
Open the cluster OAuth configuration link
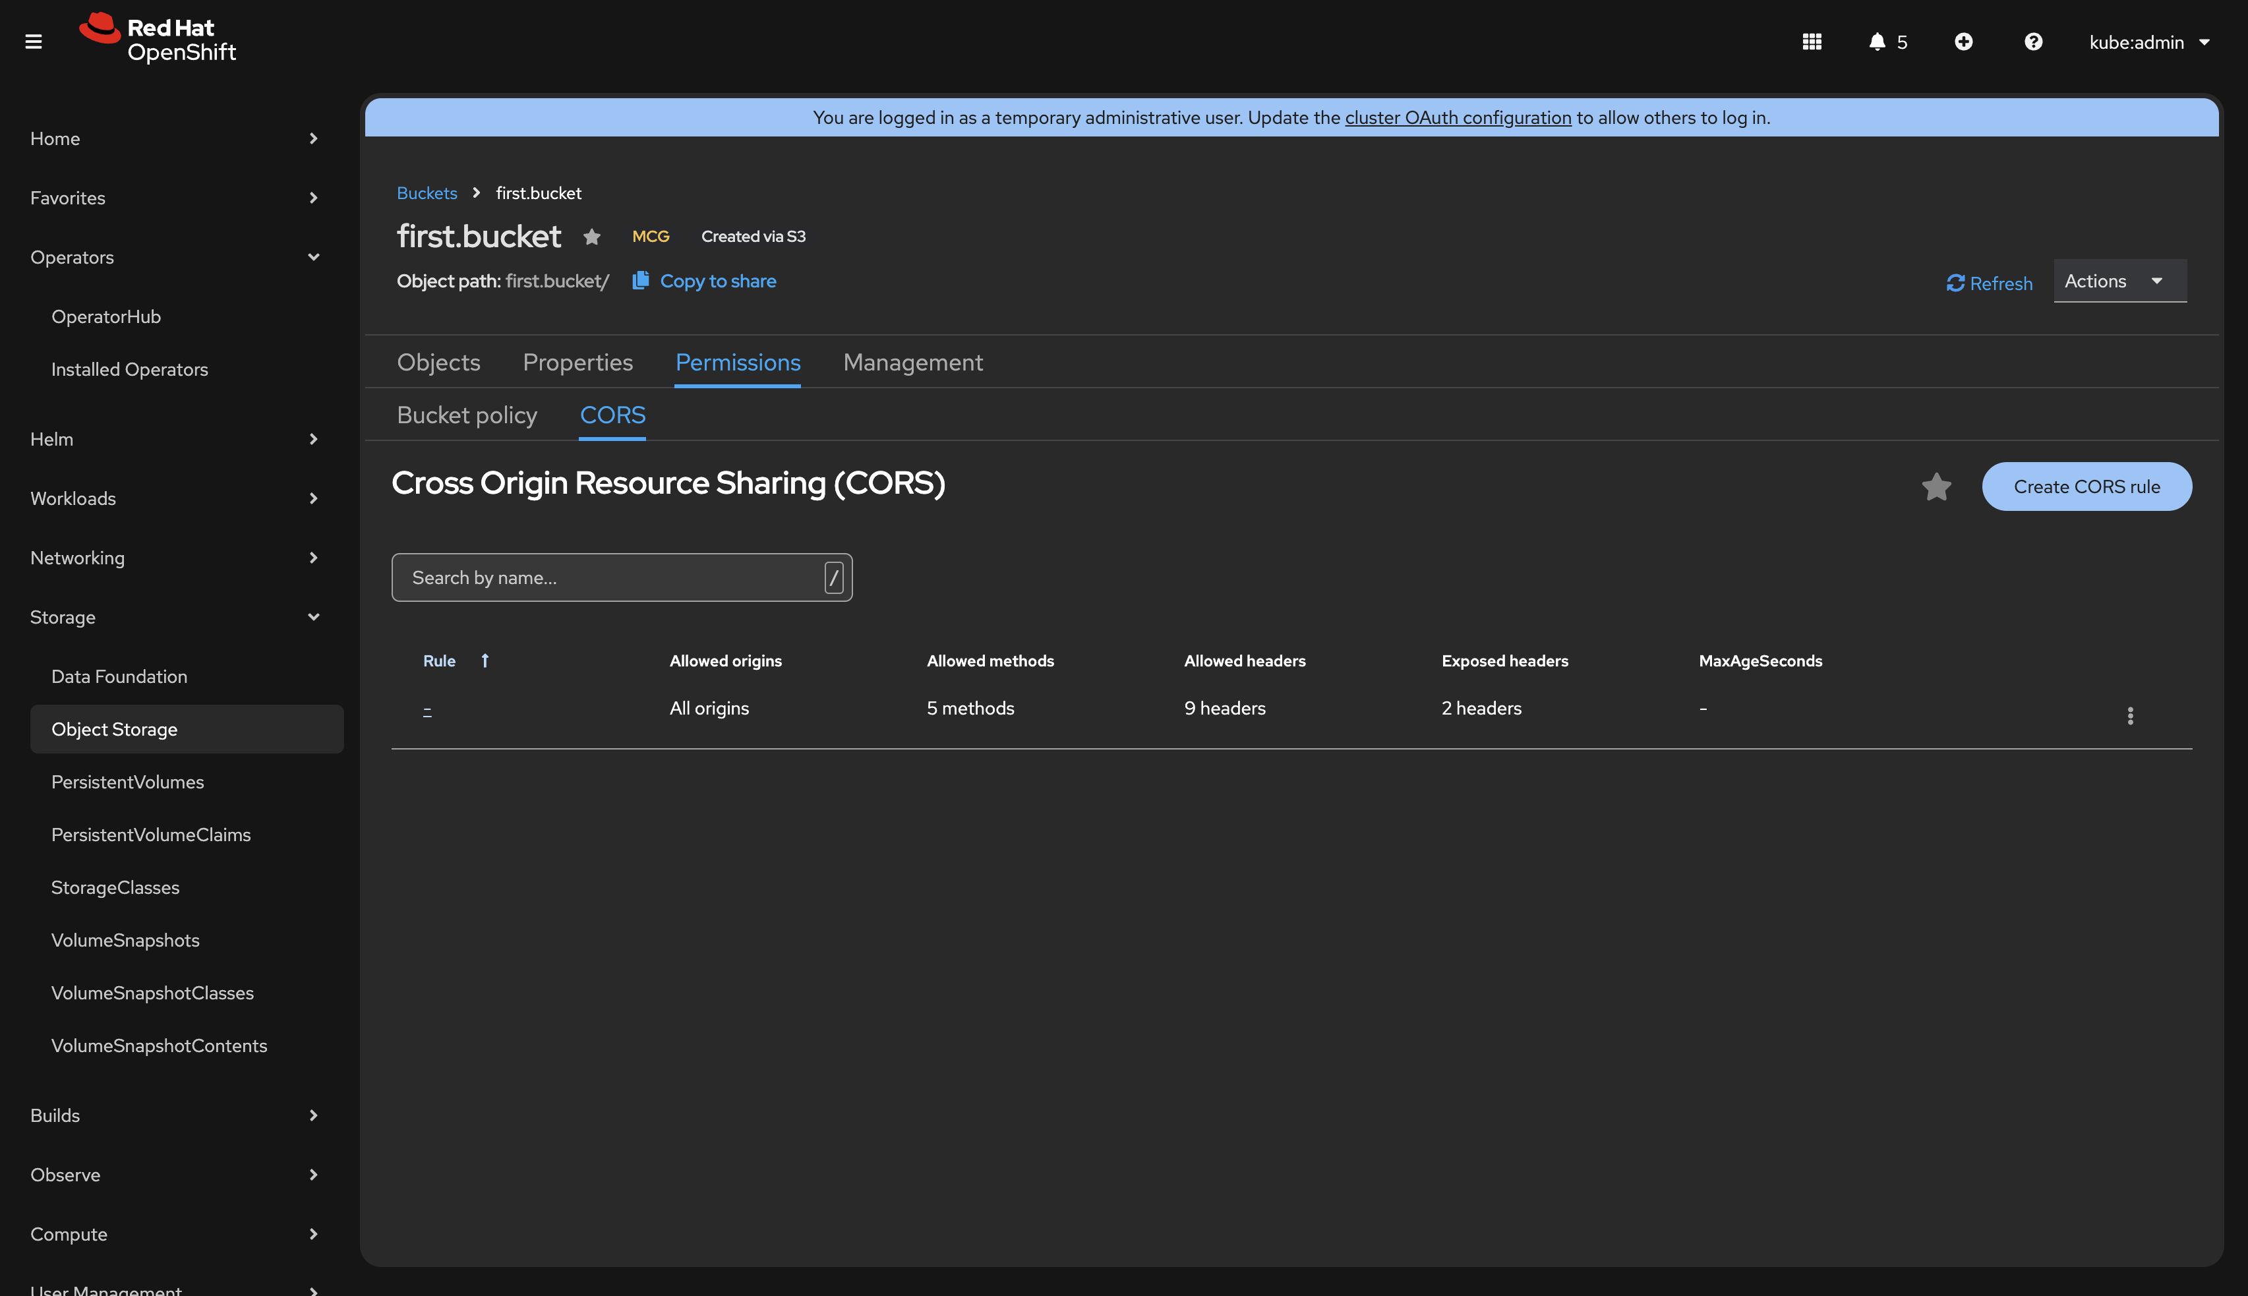[1457, 117]
